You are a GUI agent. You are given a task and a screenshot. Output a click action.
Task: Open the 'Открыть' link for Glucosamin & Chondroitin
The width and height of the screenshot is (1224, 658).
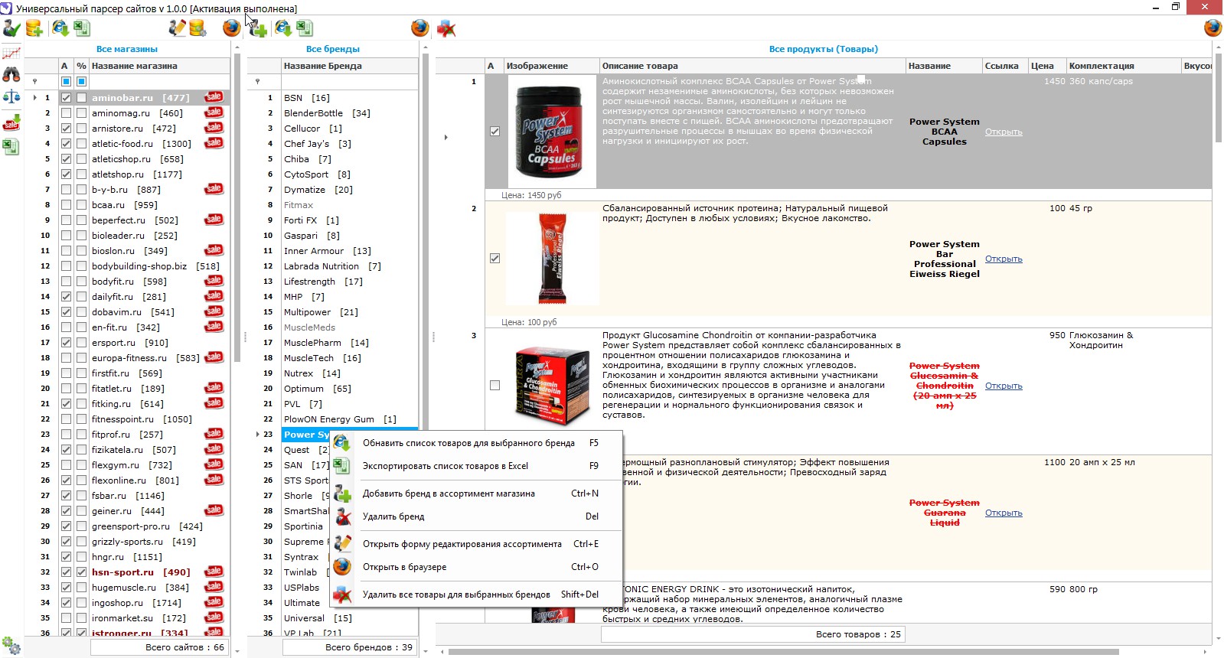[1004, 386]
